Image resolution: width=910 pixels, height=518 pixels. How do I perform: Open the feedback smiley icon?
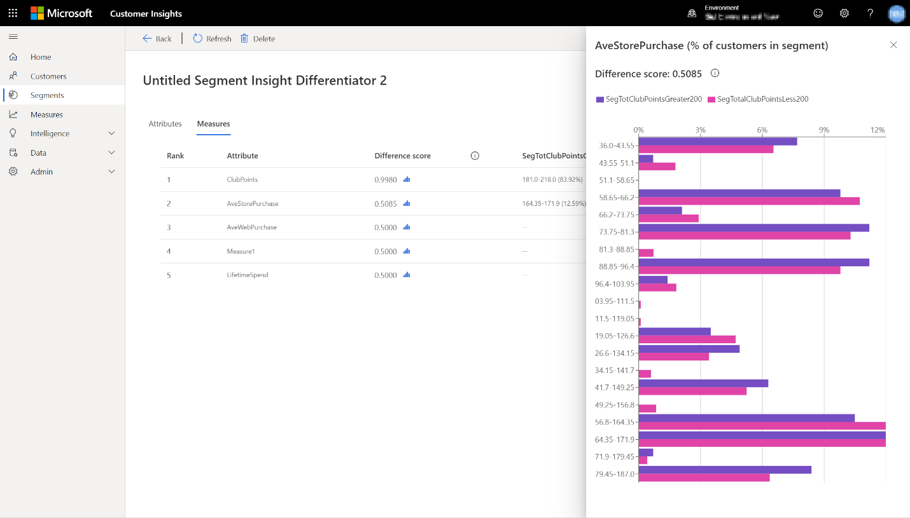tap(818, 13)
